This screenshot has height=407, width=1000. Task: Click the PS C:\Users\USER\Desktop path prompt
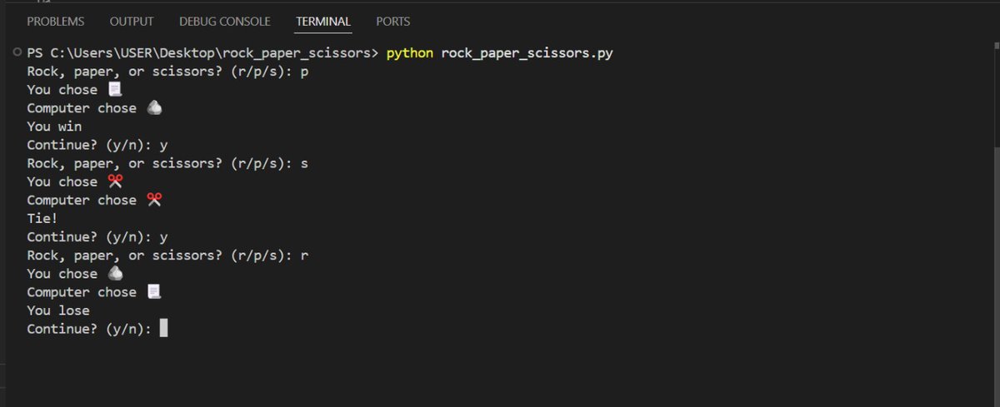tap(203, 53)
